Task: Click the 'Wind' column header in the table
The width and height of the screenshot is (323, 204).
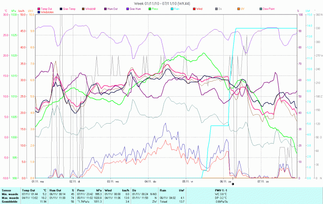Action: pos(108,190)
